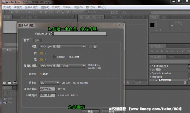Open the 图像合成(C) menu

click(x=32, y=7)
